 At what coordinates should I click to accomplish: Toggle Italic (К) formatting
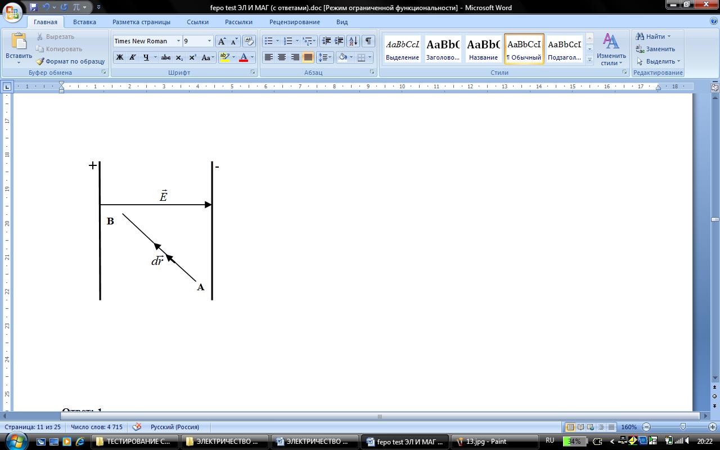pyautogui.click(x=133, y=57)
